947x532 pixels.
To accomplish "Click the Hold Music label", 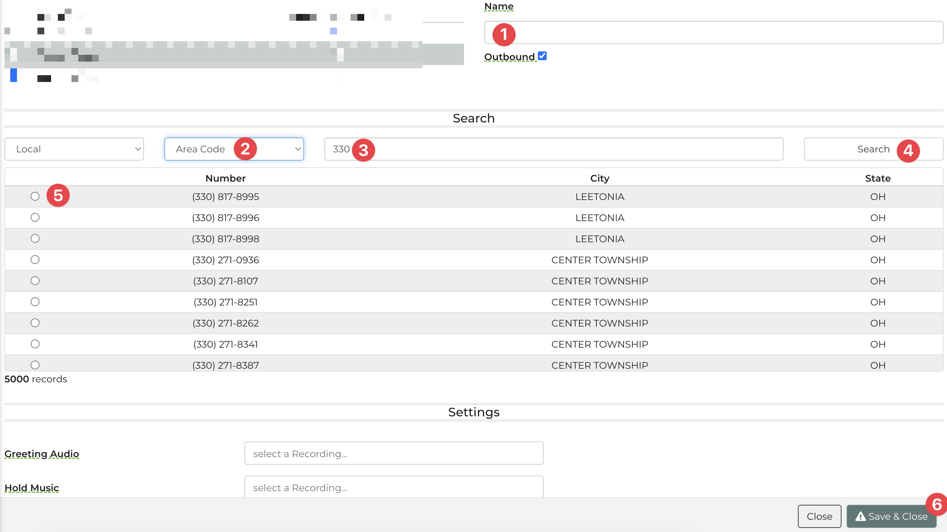I will point(32,488).
